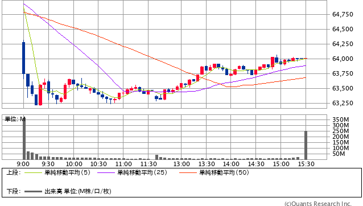
Task: Click the closing volume bar at 15:30
Action: [306, 145]
